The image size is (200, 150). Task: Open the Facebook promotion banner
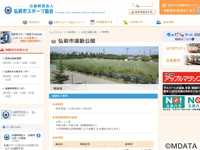[22, 37]
